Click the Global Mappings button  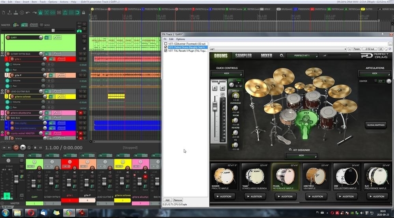pos(375,125)
